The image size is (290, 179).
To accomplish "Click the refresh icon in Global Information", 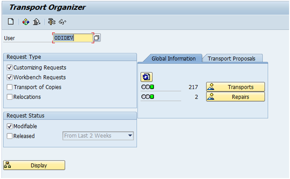I will pos(146,77).
